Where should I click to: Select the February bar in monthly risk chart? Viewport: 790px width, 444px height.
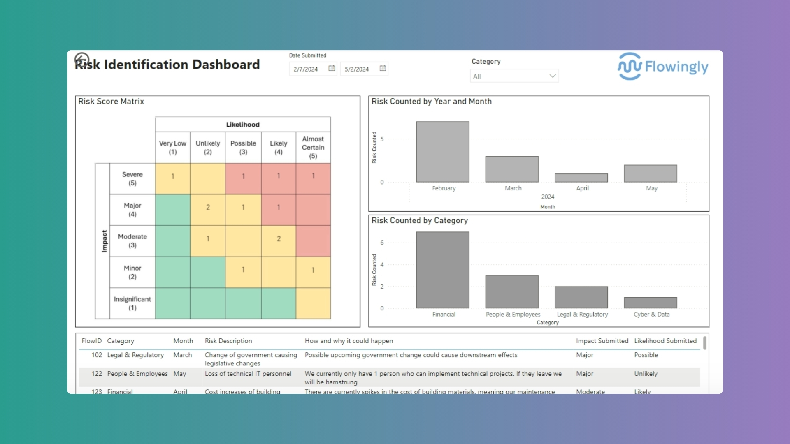point(442,152)
